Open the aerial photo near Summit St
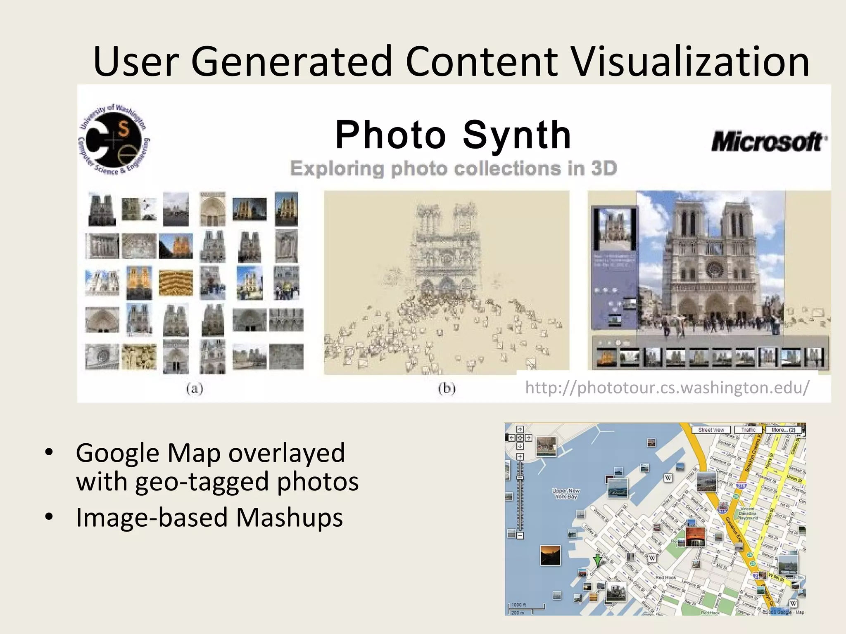846x634 pixels. (706, 482)
